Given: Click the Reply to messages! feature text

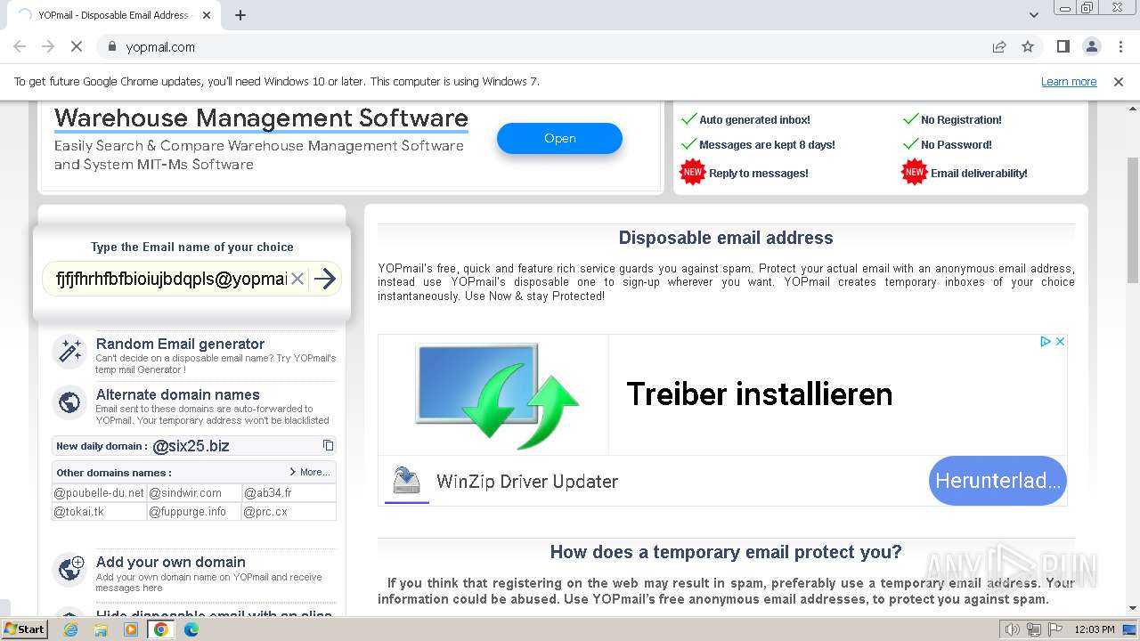Looking at the screenshot, I should tap(759, 174).
